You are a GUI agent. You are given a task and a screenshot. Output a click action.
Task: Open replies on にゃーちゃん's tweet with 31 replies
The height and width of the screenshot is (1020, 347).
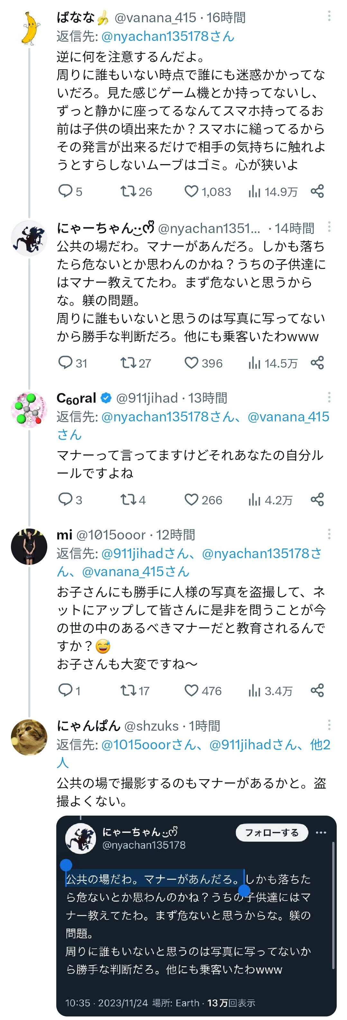[65, 363]
